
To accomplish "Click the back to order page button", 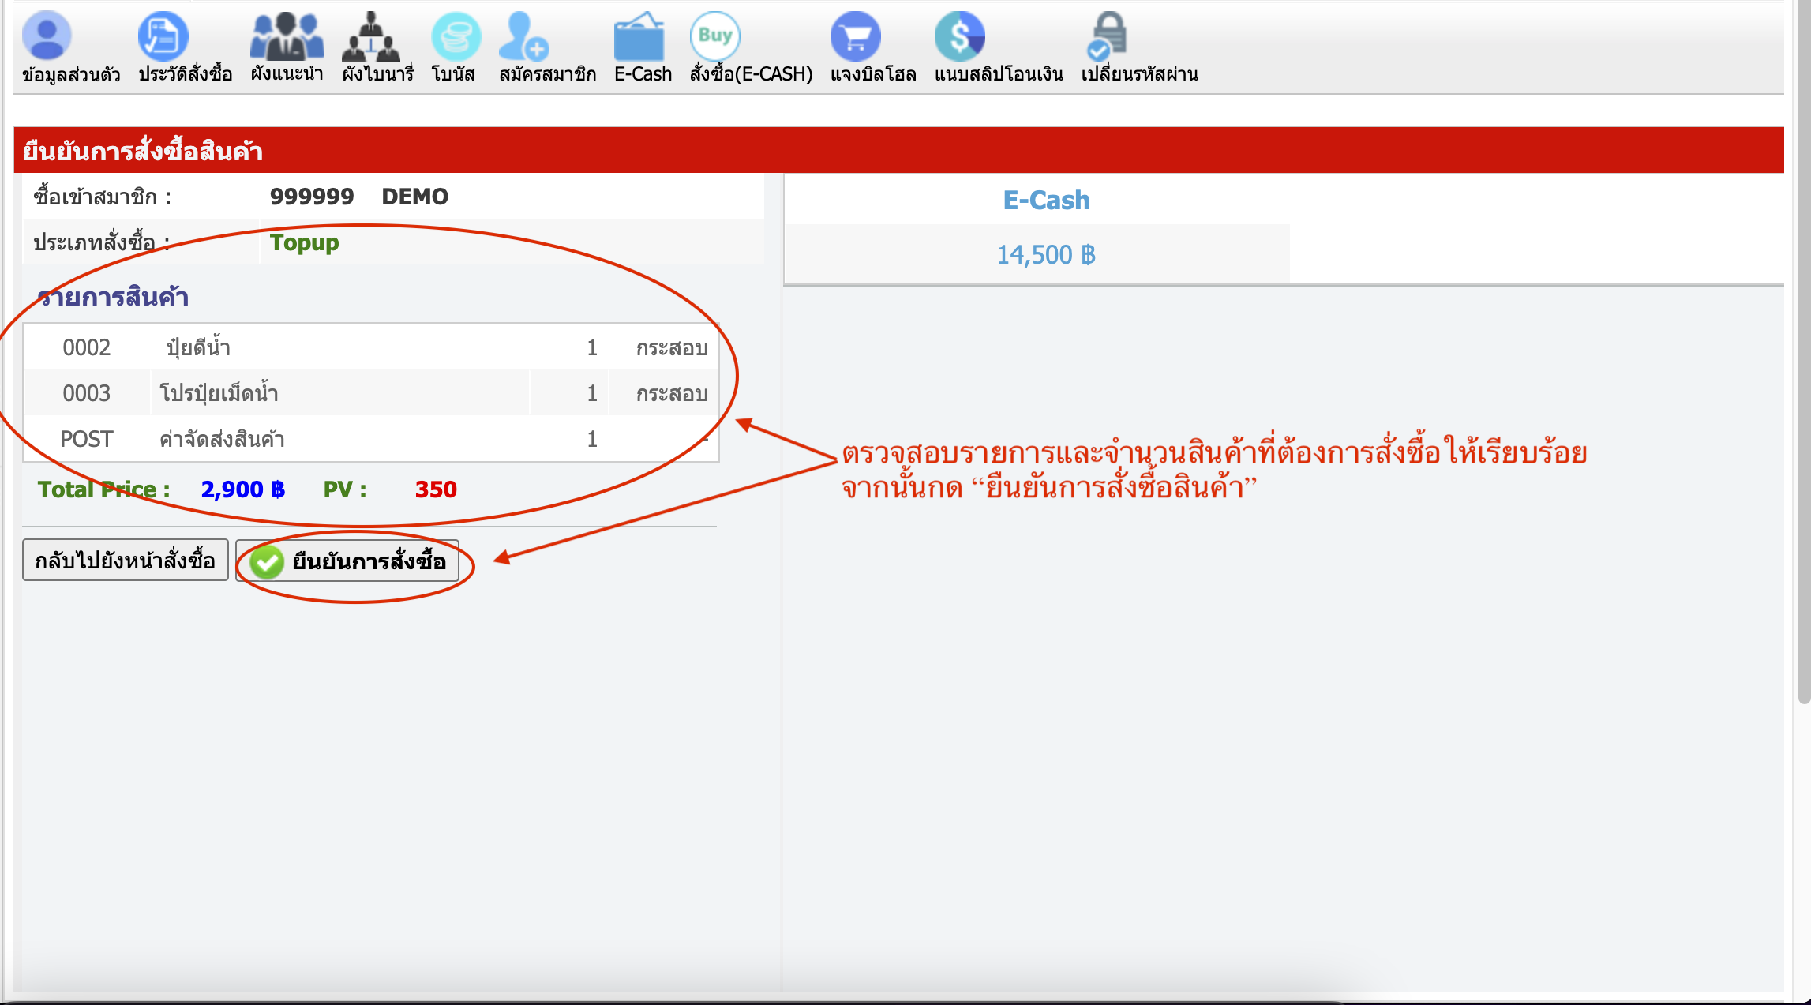I will [126, 561].
